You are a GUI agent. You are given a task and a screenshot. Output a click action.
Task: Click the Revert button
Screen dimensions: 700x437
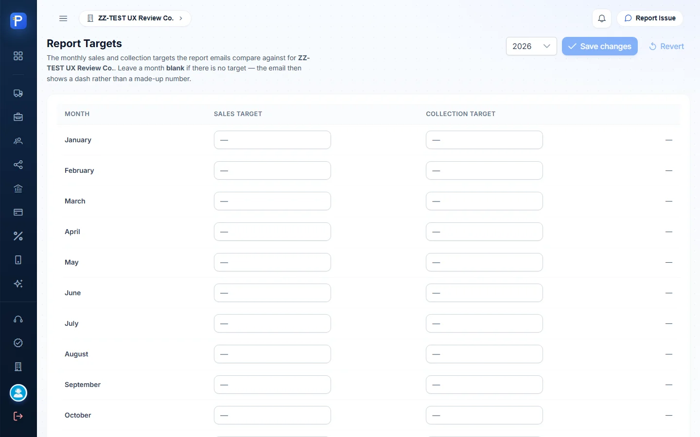(666, 46)
